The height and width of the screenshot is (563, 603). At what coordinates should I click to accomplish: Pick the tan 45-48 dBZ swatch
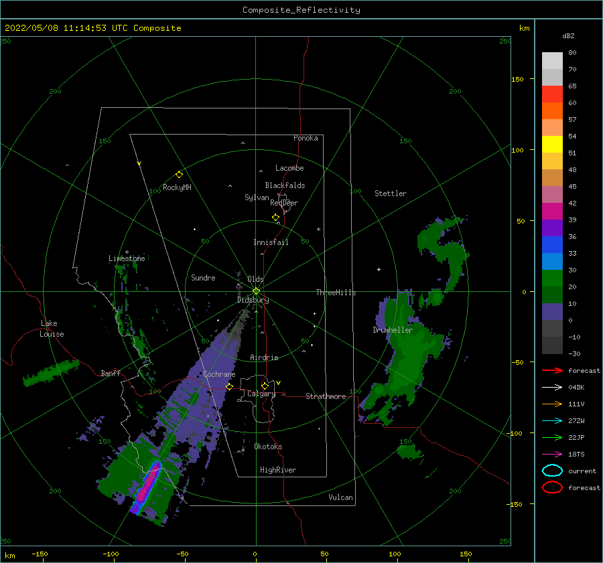552,178
